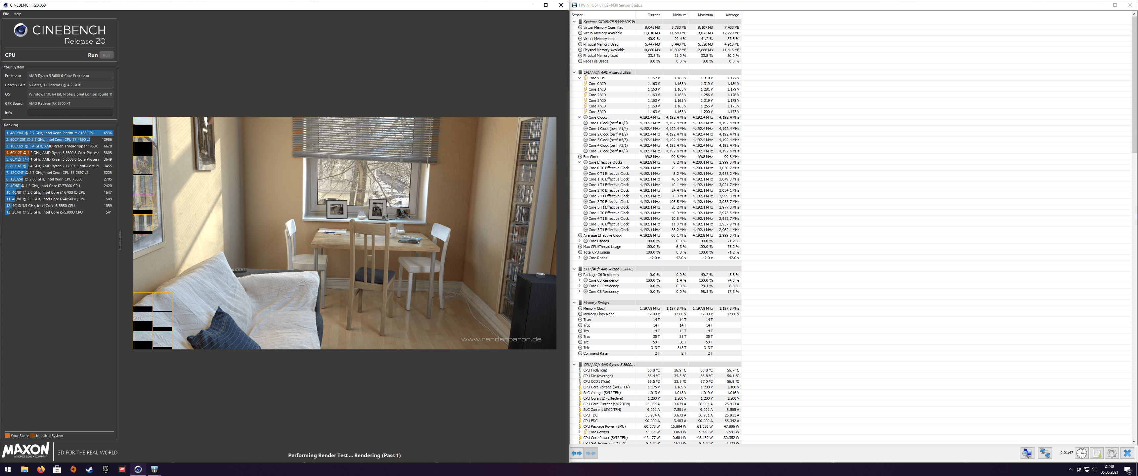Reset HWiNFO min/max using the clock icon
1138x476 pixels.
pyautogui.click(x=1081, y=453)
